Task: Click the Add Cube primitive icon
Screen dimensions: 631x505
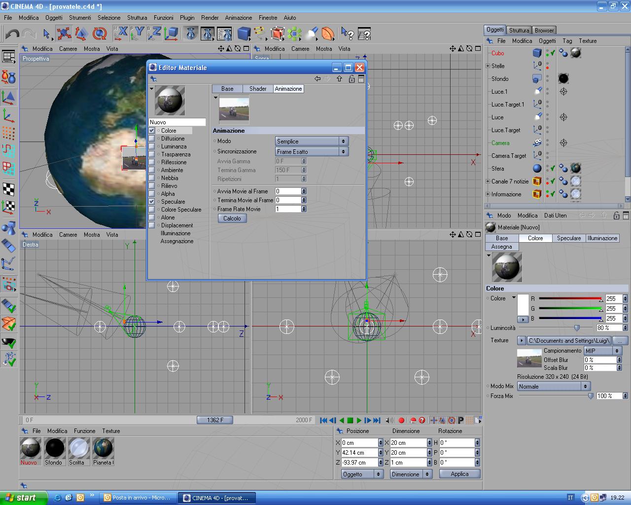Action: point(244,34)
